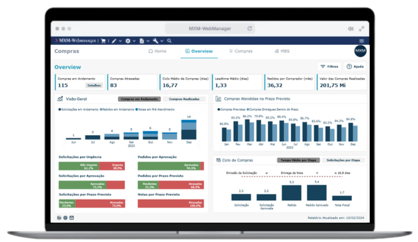This screenshot has height=242, width=418.
Task: Click the first footer icon beside the globe
Action: tap(59, 218)
